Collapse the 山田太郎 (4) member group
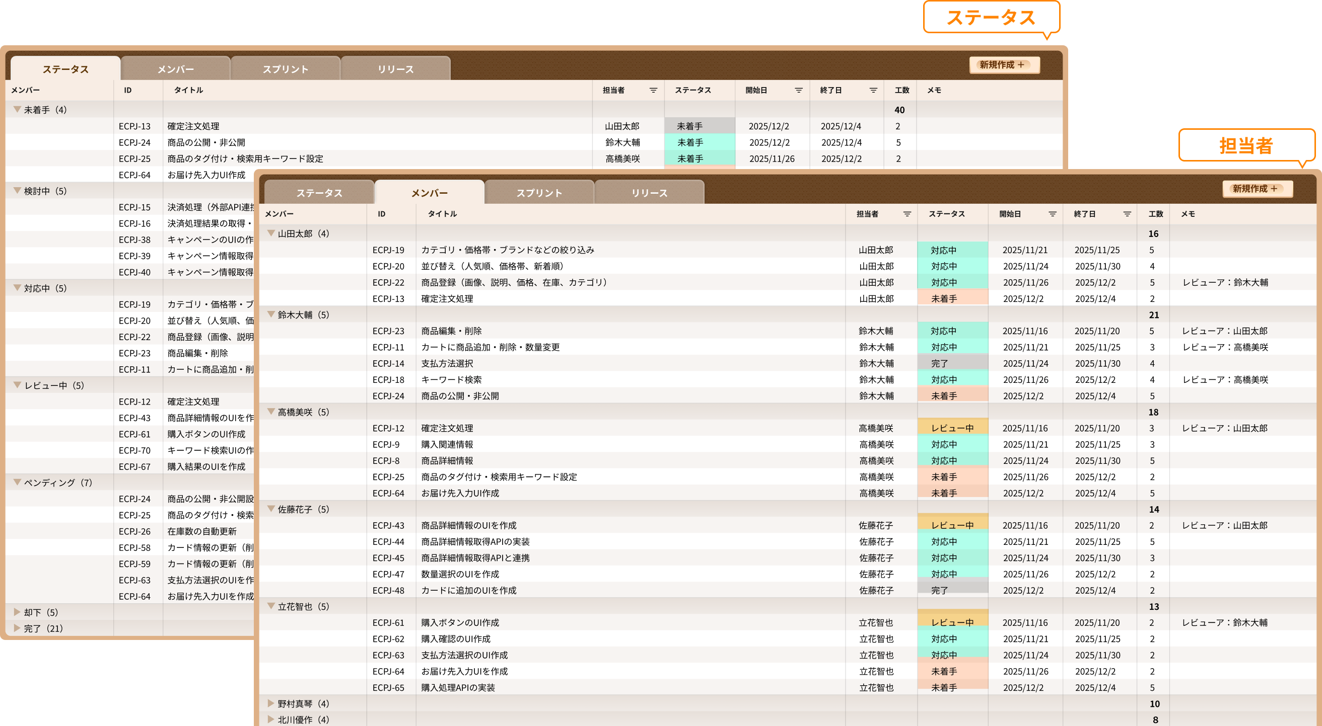Viewport: 1322px width, 726px height. (271, 233)
